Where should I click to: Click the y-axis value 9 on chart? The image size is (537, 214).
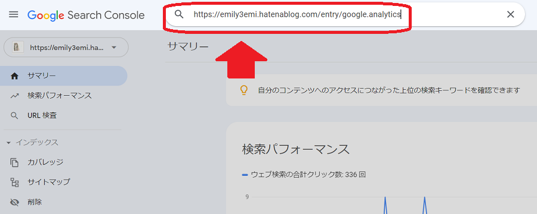(x=246, y=197)
